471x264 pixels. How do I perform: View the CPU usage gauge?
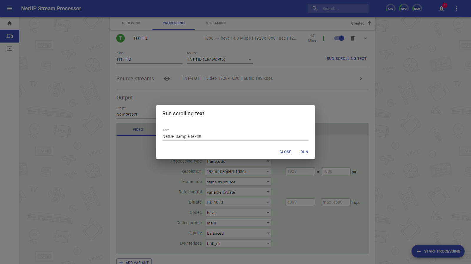[390, 9]
